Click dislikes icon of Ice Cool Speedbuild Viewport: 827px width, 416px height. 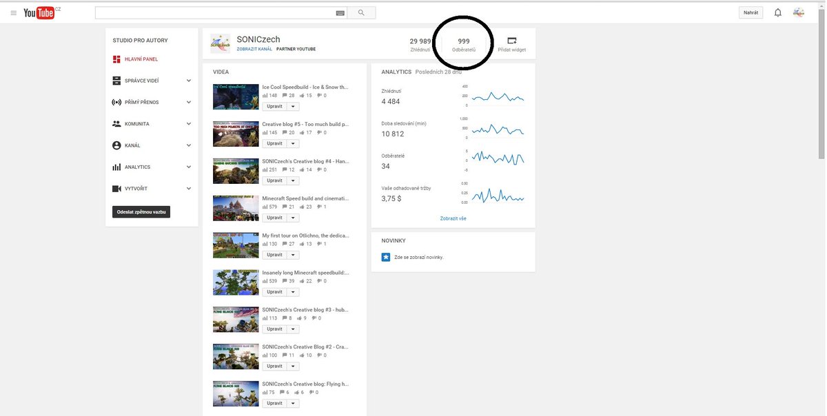tap(318, 96)
